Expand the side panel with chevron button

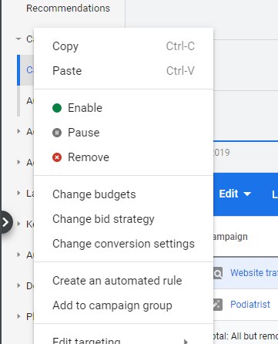[x=5, y=222]
